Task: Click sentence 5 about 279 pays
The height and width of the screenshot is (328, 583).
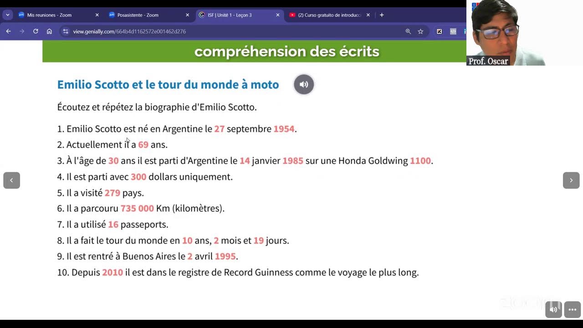Action: click(x=100, y=193)
